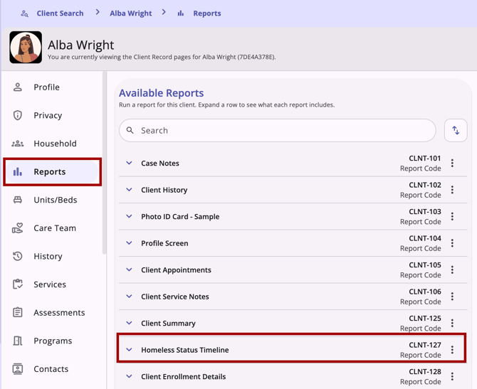
Task: Click the Reports bar chart sidebar icon
Action: [x=18, y=171]
